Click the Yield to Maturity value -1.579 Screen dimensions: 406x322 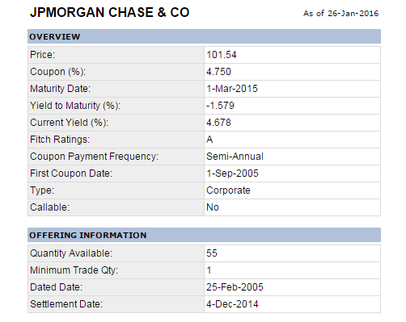tap(220, 106)
